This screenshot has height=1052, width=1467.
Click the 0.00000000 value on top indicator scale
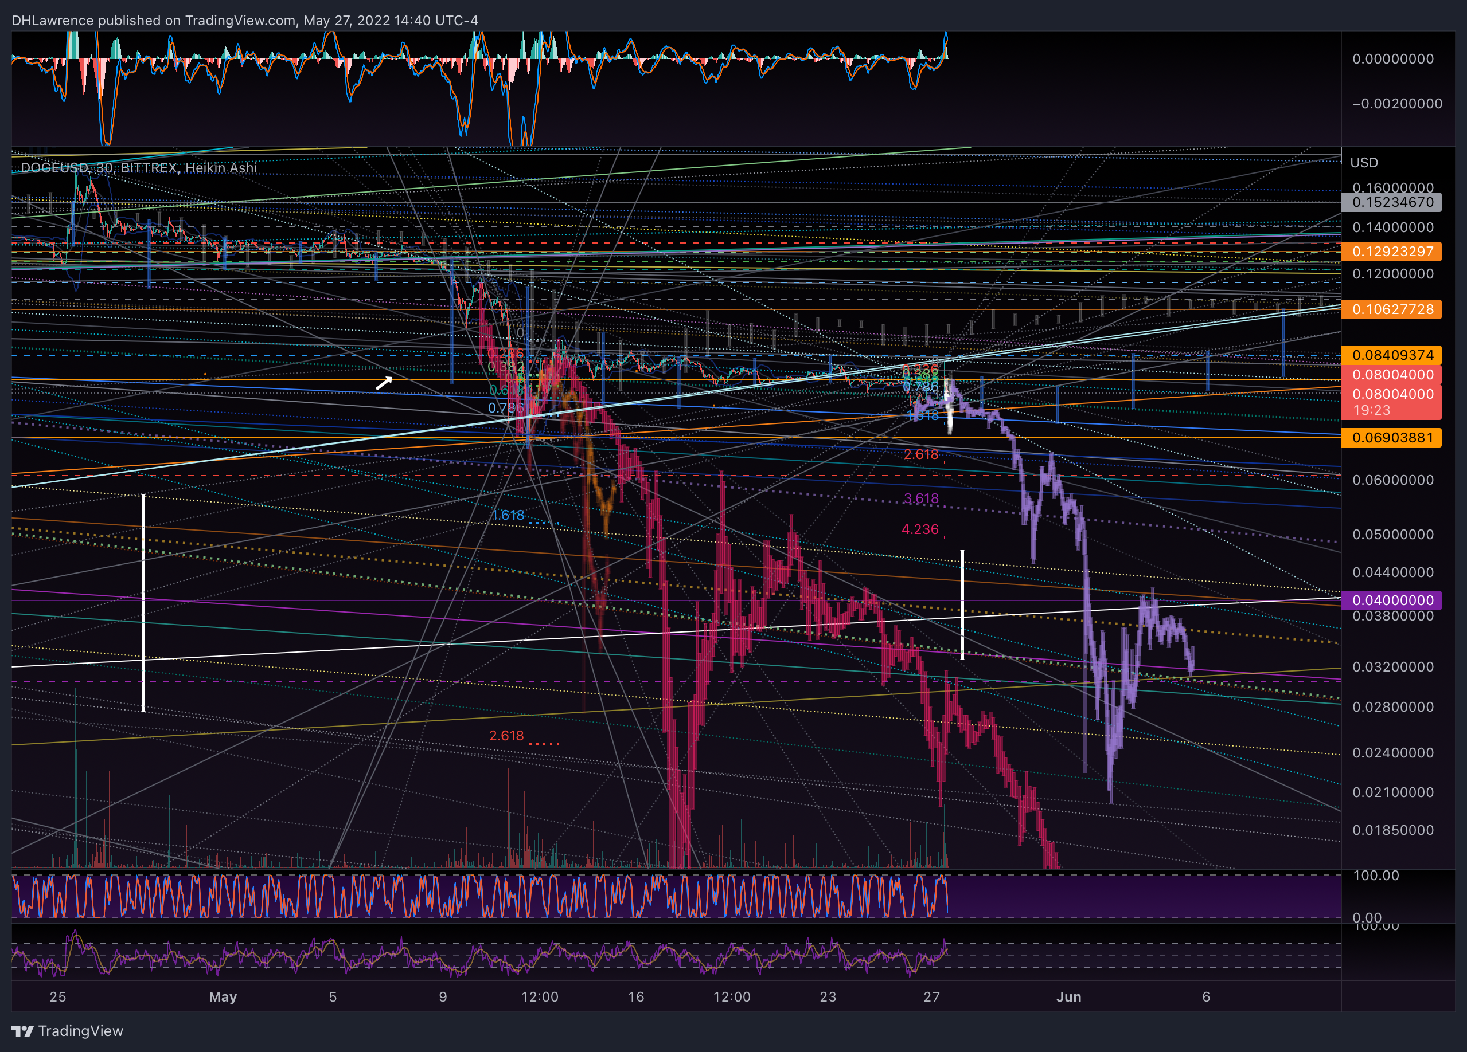tap(1393, 59)
